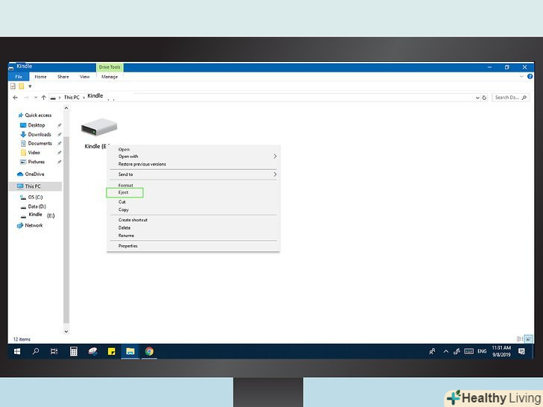Switch to the Home ribbon tab
Screen dimensions: 543x407
click(x=40, y=77)
